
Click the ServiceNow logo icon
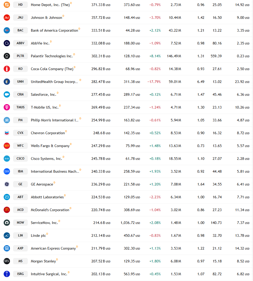[x=7, y=223]
